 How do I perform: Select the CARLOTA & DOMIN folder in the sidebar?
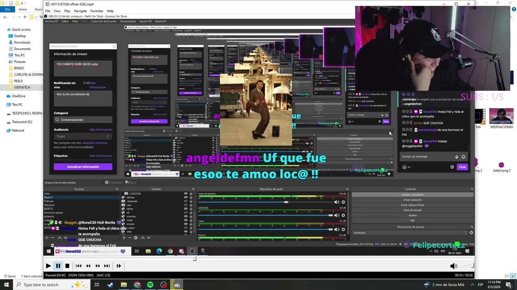25,75
